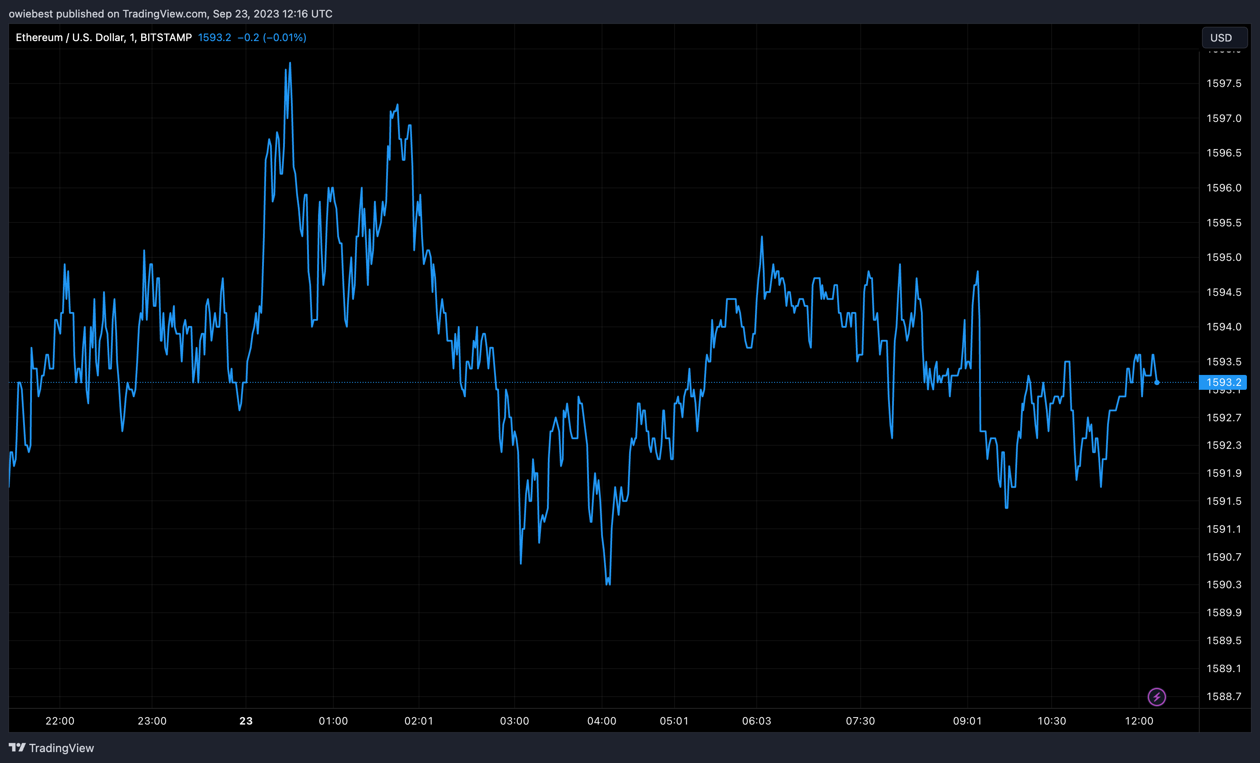The image size is (1260, 763).
Task: Click the 1594.5 price axis label
Action: tap(1224, 292)
